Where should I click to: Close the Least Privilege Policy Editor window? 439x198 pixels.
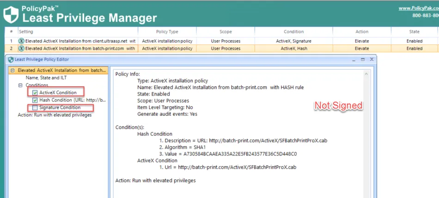[x=372, y=60]
